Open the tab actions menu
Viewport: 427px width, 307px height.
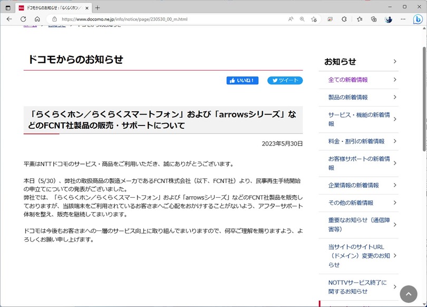[x=8, y=8]
